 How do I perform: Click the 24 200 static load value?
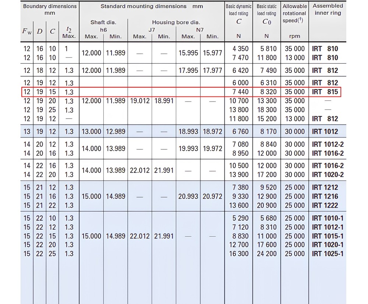tap(266, 254)
